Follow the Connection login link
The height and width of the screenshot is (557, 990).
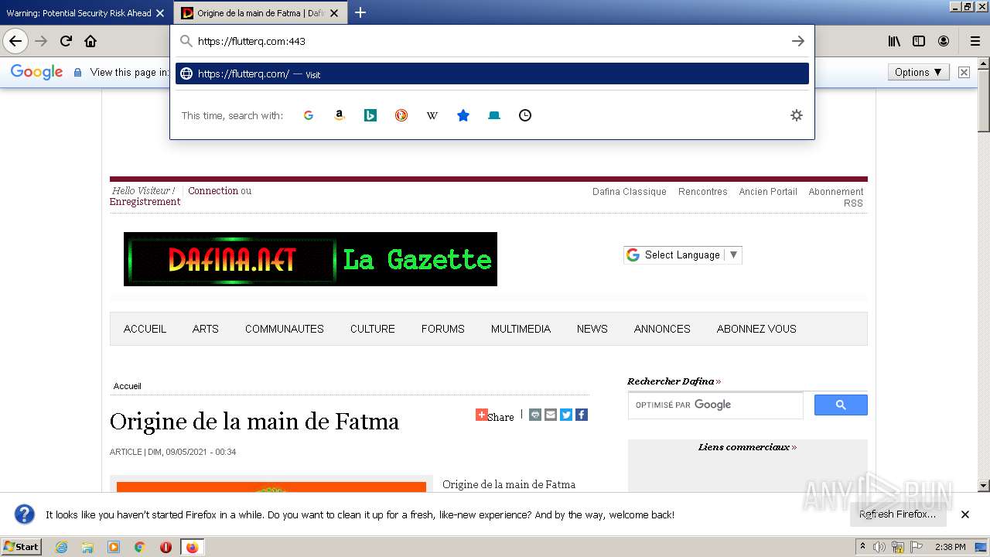coord(213,190)
